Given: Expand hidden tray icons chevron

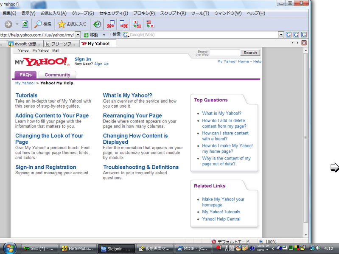Looking at the screenshot, I should [x=273, y=248].
